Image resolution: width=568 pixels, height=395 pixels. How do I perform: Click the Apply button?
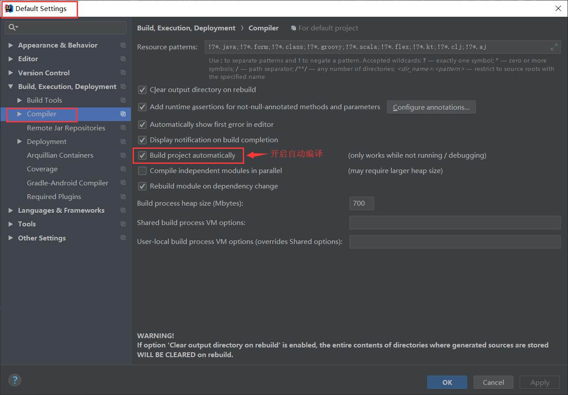point(539,382)
